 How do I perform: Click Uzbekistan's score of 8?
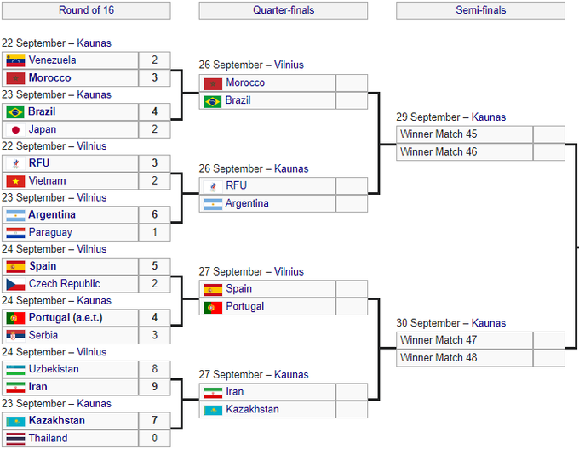tap(155, 369)
